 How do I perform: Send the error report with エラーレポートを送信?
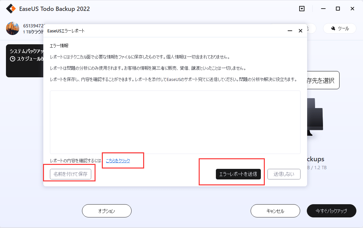[238, 174]
